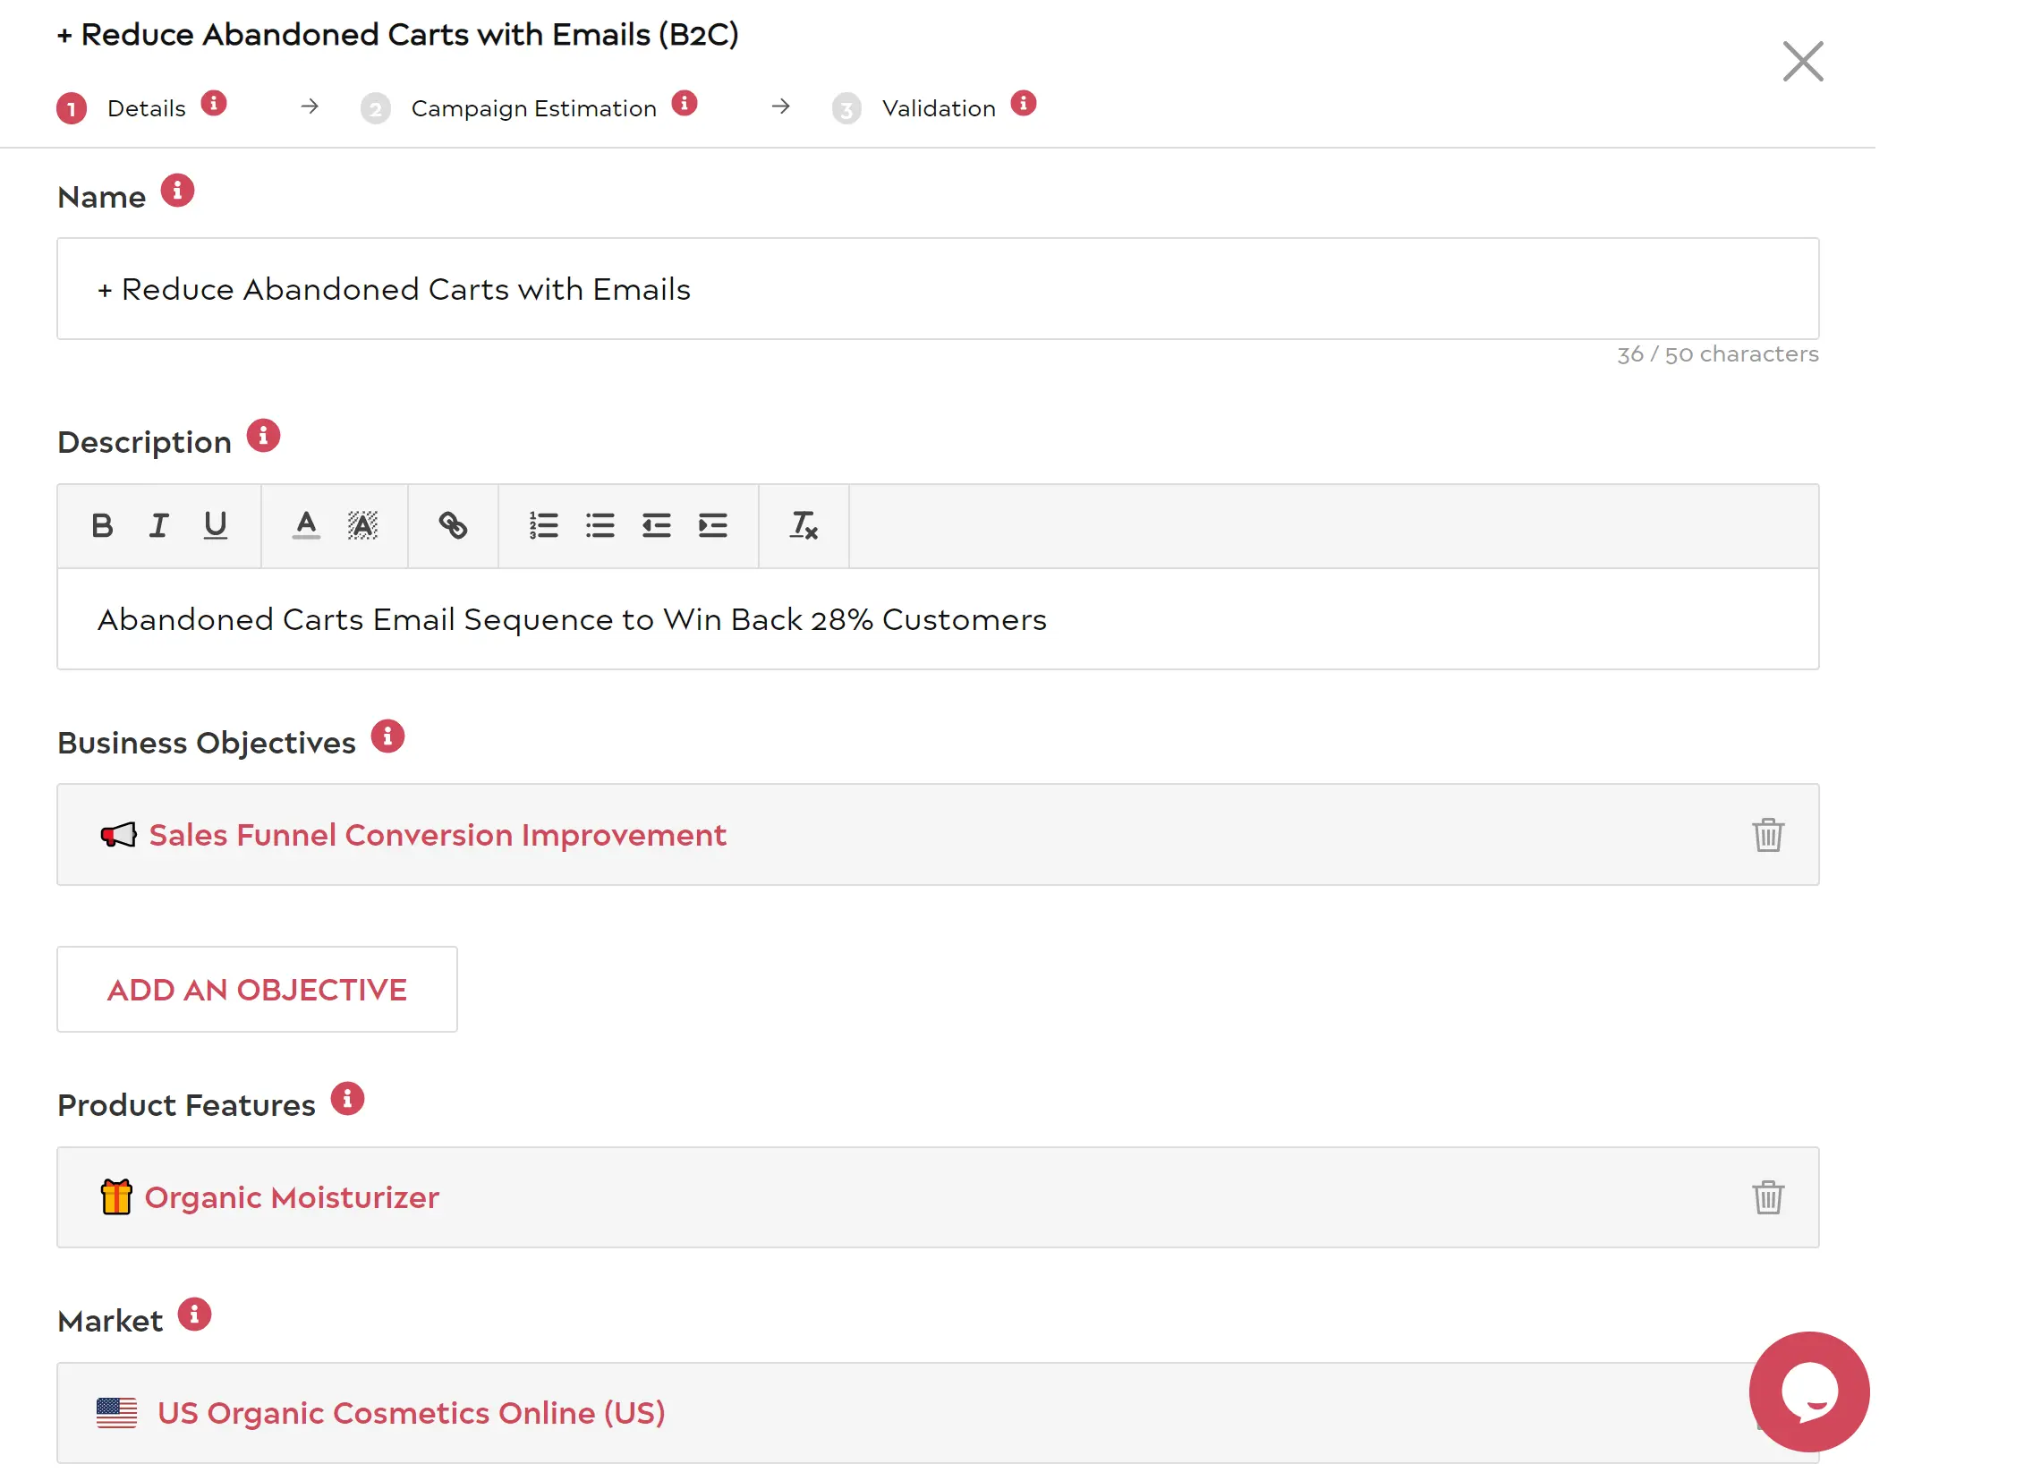Show info tooltip next to Description
The width and height of the screenshot is (2041, 1481).
tap(264, 437)
